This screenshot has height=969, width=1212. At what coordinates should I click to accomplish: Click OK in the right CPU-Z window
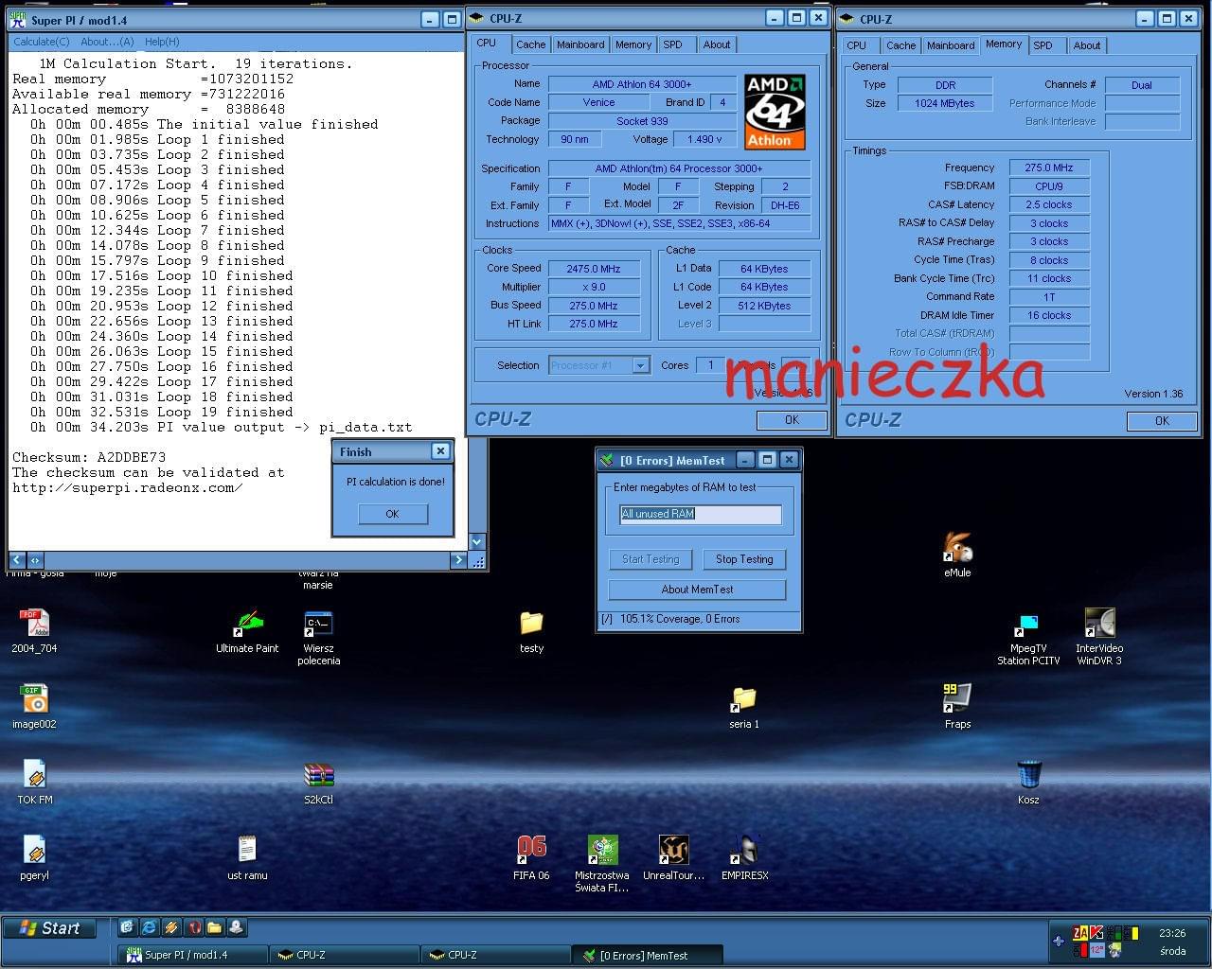click(x=1162, y=421)
